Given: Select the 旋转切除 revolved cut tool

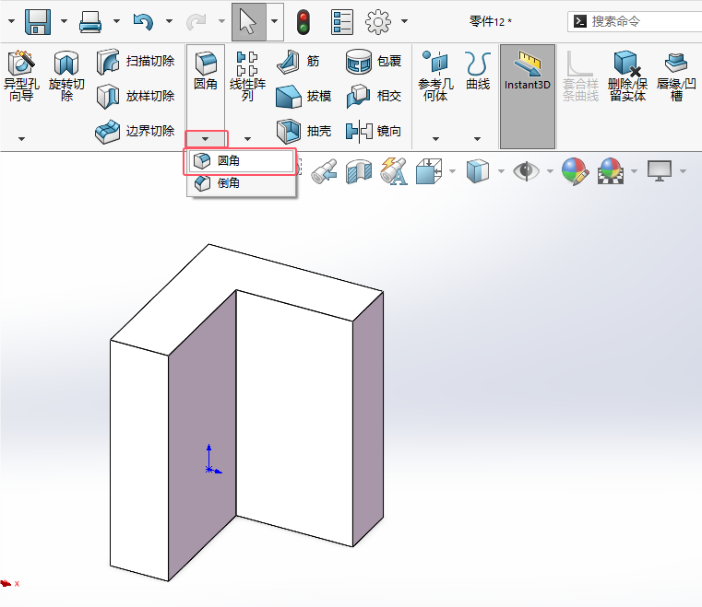Looking at the screenshot, I should click(x=66, y=76).
